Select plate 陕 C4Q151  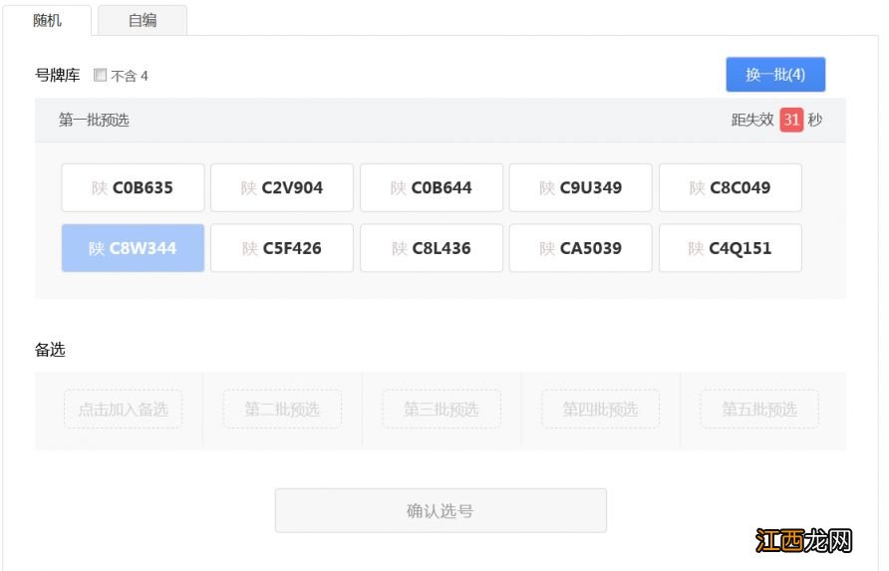pyautogui.click(x=730, y=248)
